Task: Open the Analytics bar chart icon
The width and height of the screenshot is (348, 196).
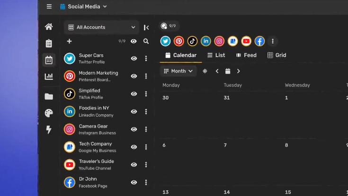Action: pos(49,77)
